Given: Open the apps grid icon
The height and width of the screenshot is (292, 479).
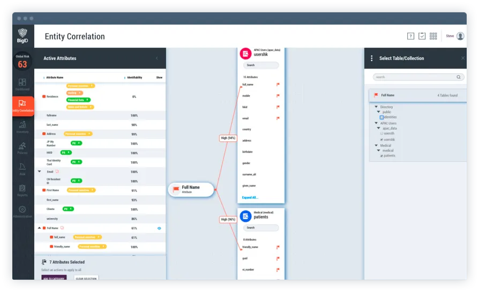Looking at the screenshot, I should pyautogui.click(x=433, y=36).
